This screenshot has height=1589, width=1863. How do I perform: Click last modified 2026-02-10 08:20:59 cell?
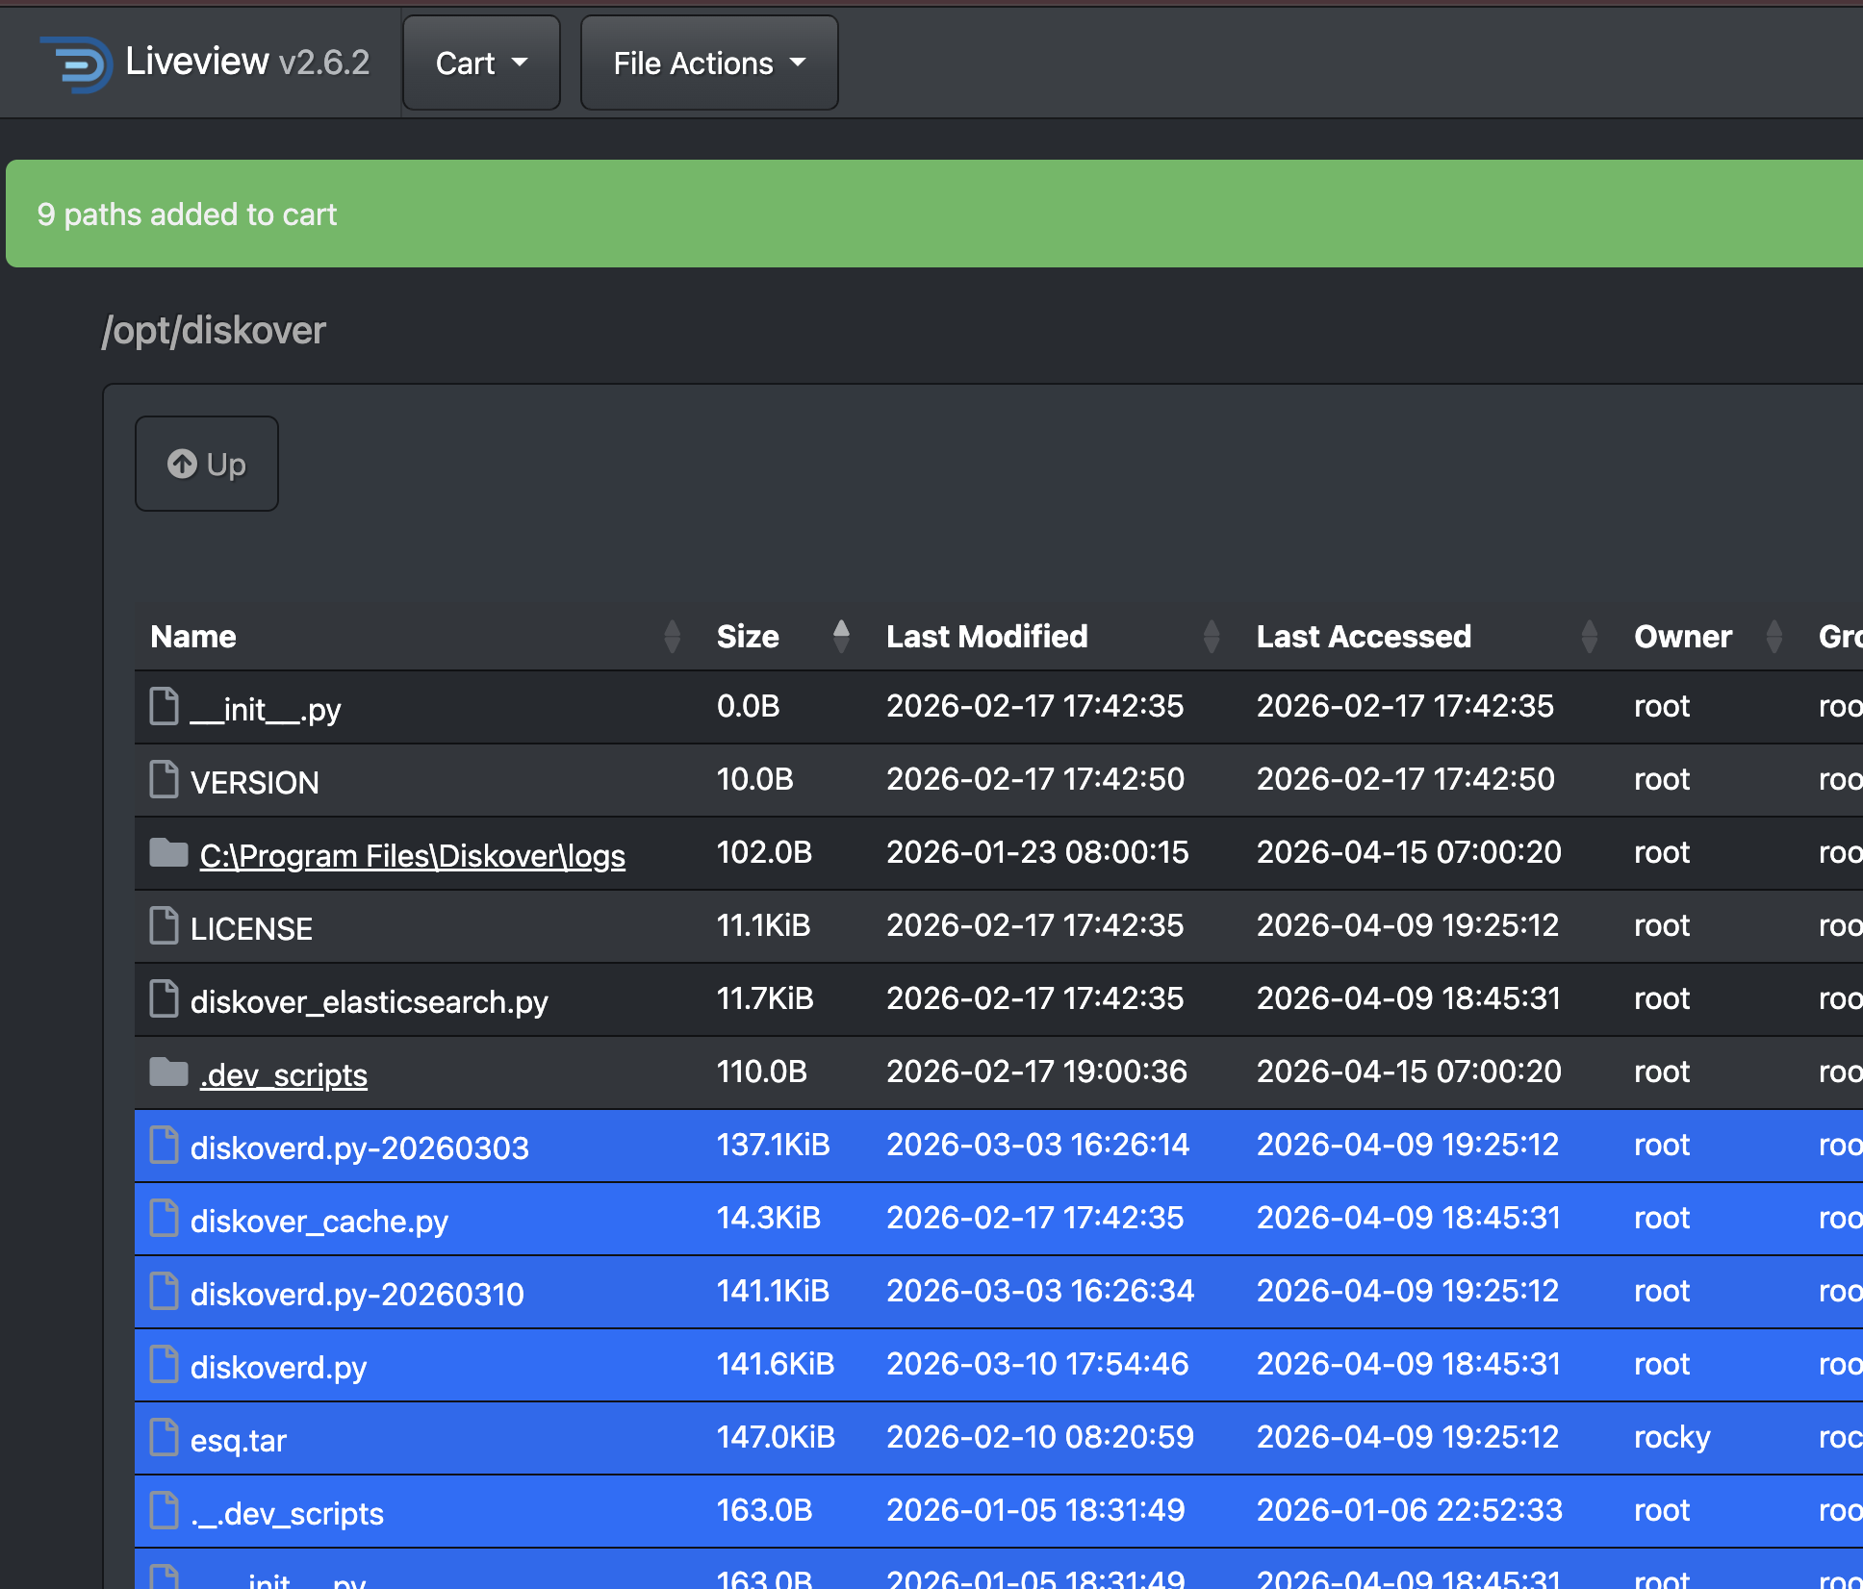click(1040, 1437)
